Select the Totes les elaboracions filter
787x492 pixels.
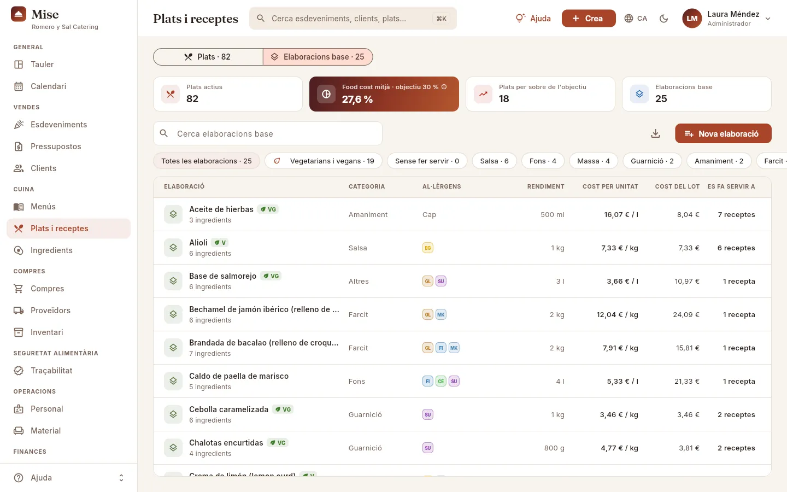tap(207, 161)
